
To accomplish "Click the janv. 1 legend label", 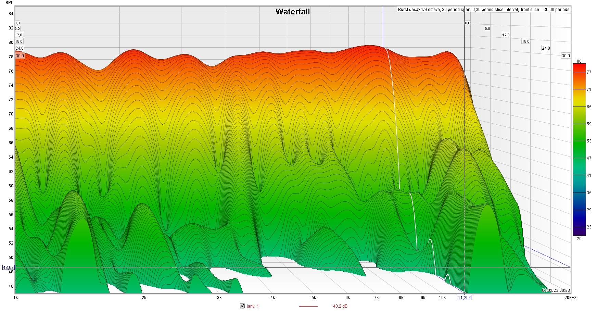I will pyautogui.click(x=253, y=306).
